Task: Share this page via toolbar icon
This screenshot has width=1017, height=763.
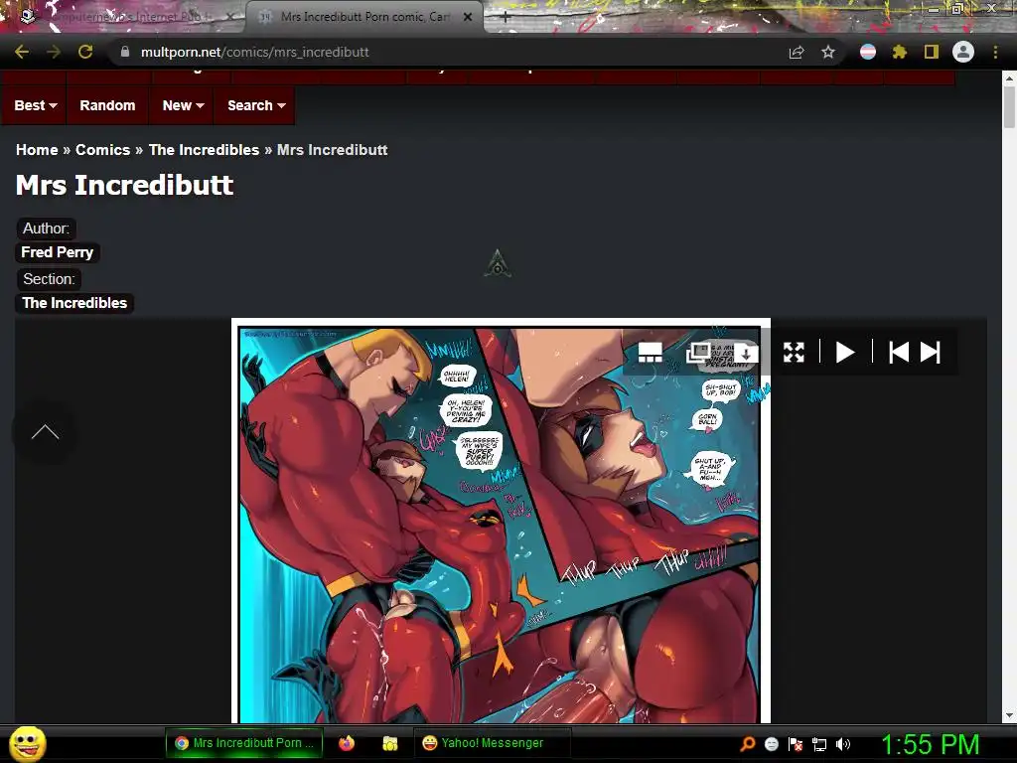Action: point(797,52)
